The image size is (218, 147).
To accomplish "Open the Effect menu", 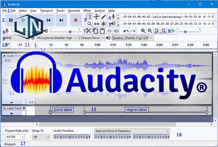I will click(87, 11).
